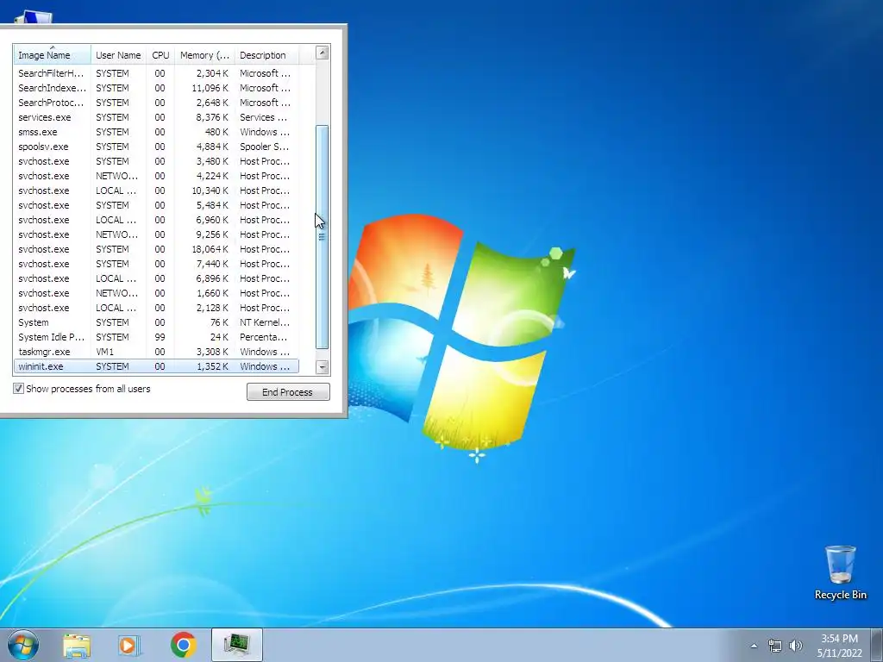Click the VM1 user name cell

pyautogui.click(x=104, y=352)
